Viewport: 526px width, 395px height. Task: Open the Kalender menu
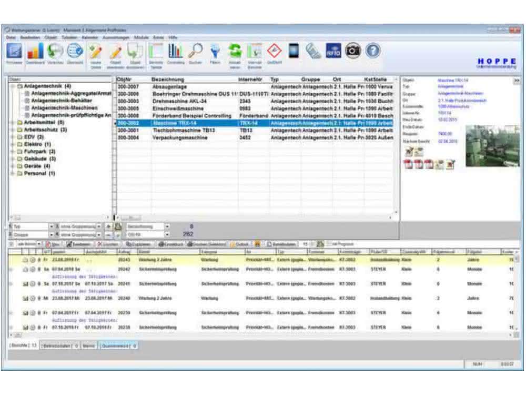89,37
